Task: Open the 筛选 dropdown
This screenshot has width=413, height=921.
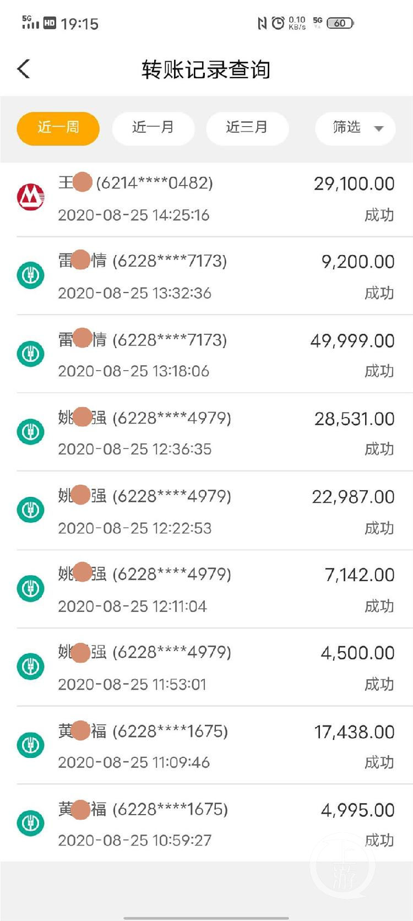Action: click(347, 128)
